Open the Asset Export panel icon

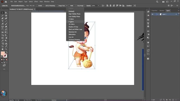coord(148,50)
